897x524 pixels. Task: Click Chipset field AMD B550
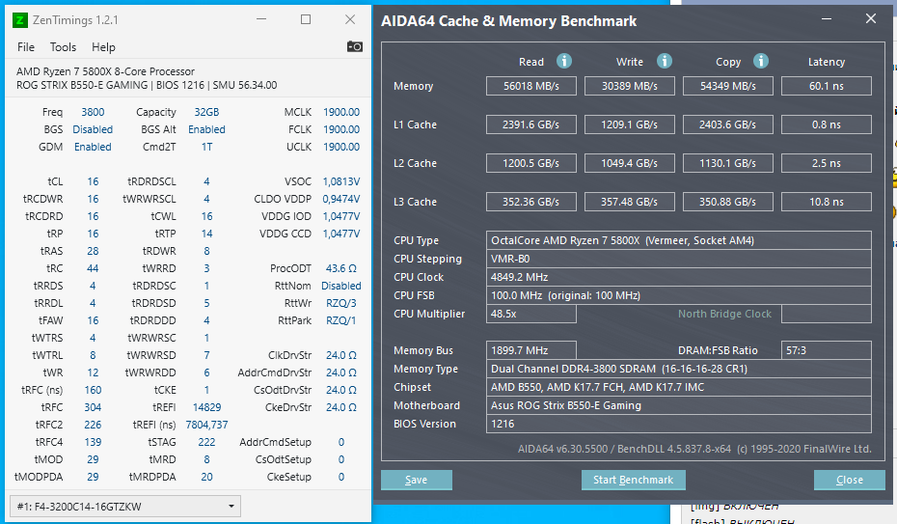pyautogui.click(x=679, y=387)
